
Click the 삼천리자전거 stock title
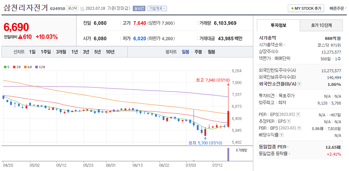click(x=26, y=8)
